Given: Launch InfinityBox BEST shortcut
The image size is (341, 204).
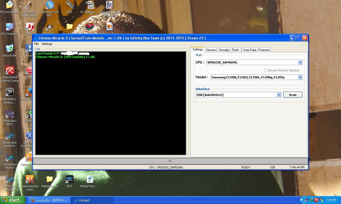Looking at the screenshot, I should point(10,118).
